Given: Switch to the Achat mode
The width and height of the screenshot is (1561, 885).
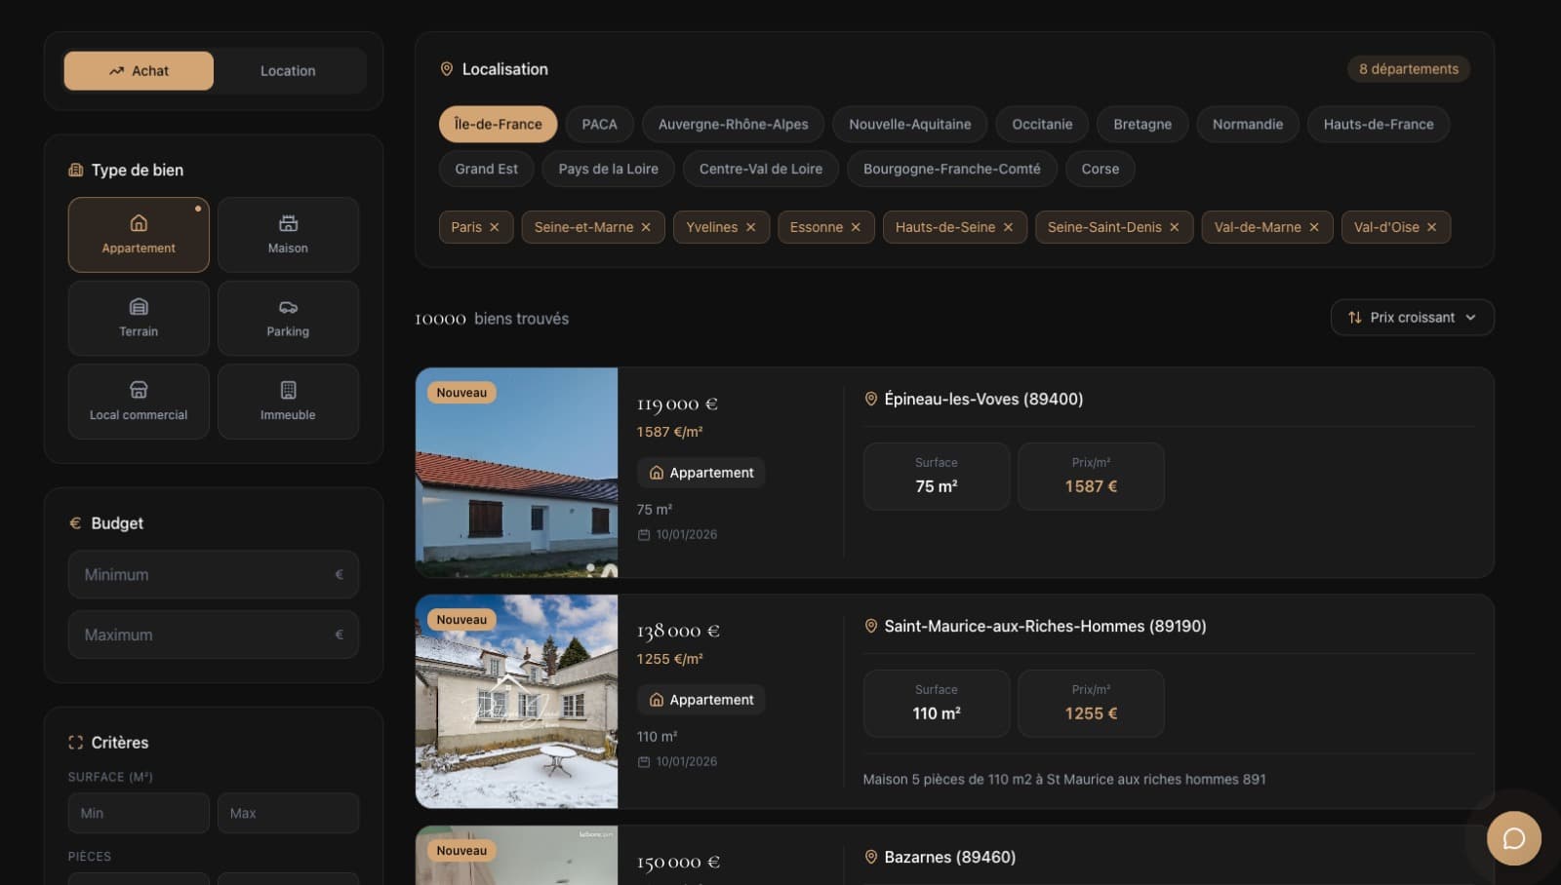Looking at the screenshot, I should (139, 70).
